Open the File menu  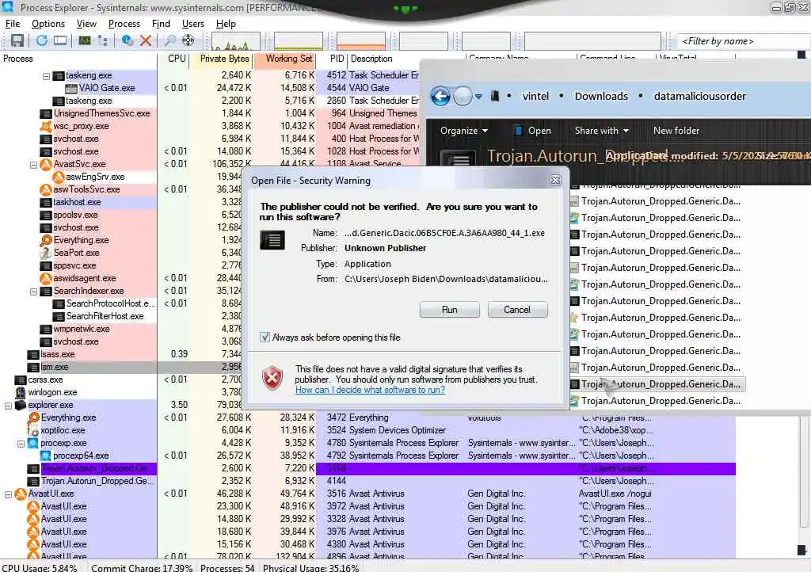[x=13, y=24]
